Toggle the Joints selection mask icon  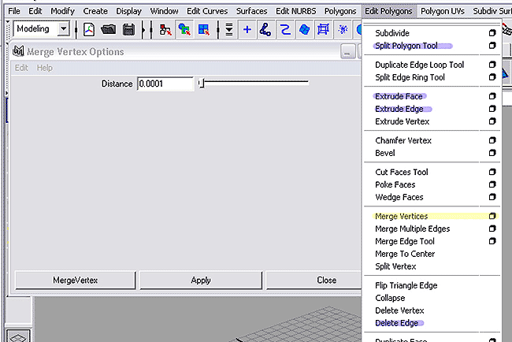(265, 30)
